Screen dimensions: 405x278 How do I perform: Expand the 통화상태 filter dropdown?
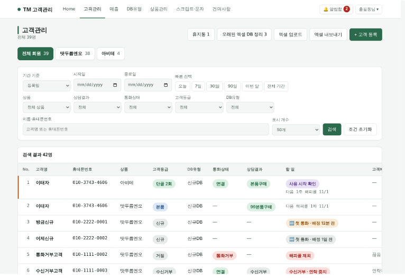pos(148,107)
